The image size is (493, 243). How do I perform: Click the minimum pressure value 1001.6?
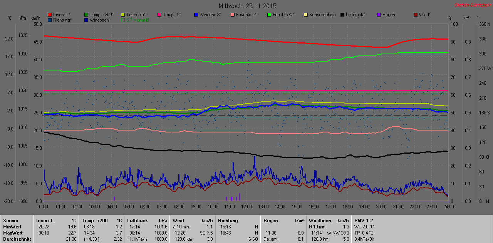(161, 227)
